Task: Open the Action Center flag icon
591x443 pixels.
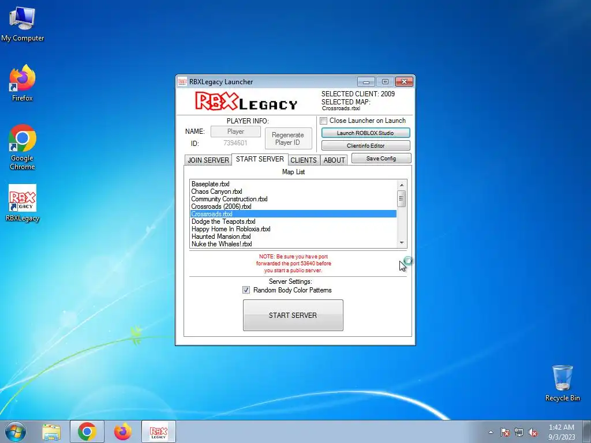Action: pos(505,432)
